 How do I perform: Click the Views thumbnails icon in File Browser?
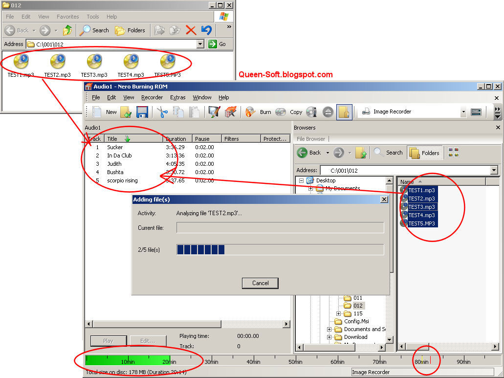454,153
